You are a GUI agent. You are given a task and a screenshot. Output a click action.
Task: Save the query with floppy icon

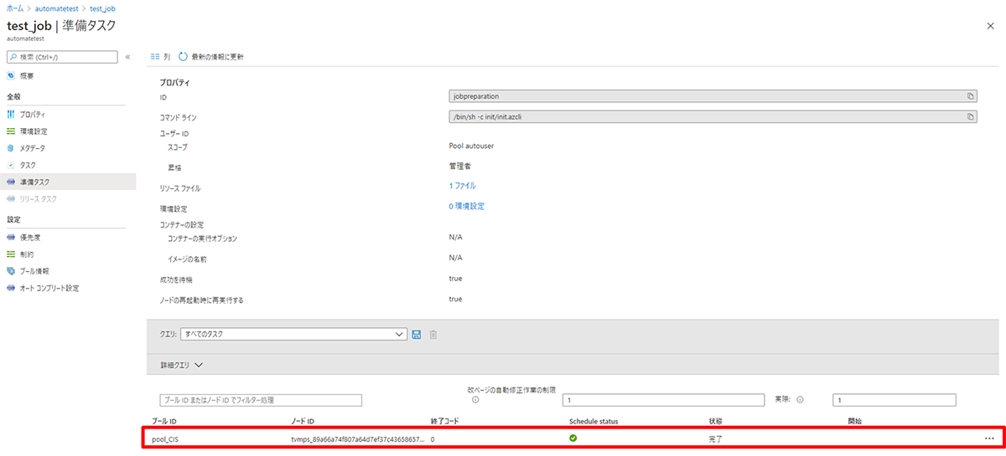(417, 335)
